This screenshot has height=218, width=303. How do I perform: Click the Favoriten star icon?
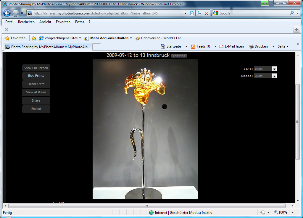click(x=7, y=38)
